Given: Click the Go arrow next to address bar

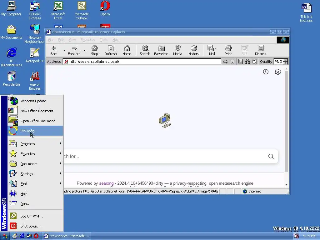Looking at the screenshot, I should [x=226, y=62].
